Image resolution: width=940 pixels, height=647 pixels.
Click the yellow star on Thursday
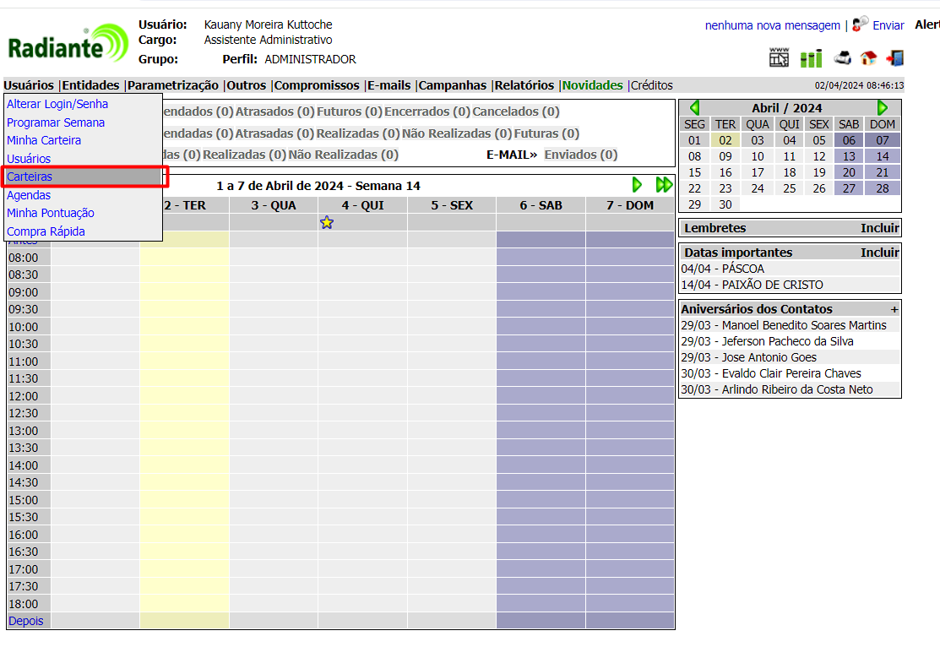[x=327, y=222]
